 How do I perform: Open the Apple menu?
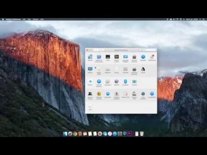tap(3, 19)
